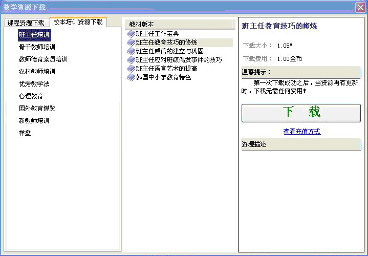Open 农村教师培训 category
Image resolution: width=368 pixels, height=256 pixels.
[37, 72]
